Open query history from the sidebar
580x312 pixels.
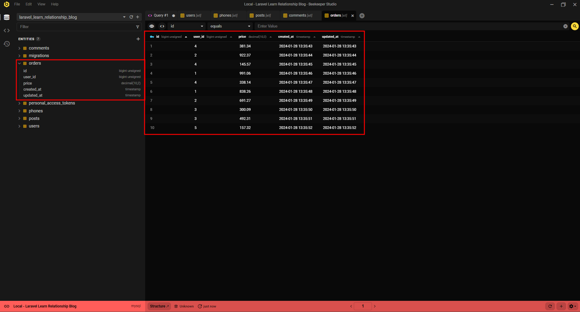pyautogui.click(x=7, y=44)
